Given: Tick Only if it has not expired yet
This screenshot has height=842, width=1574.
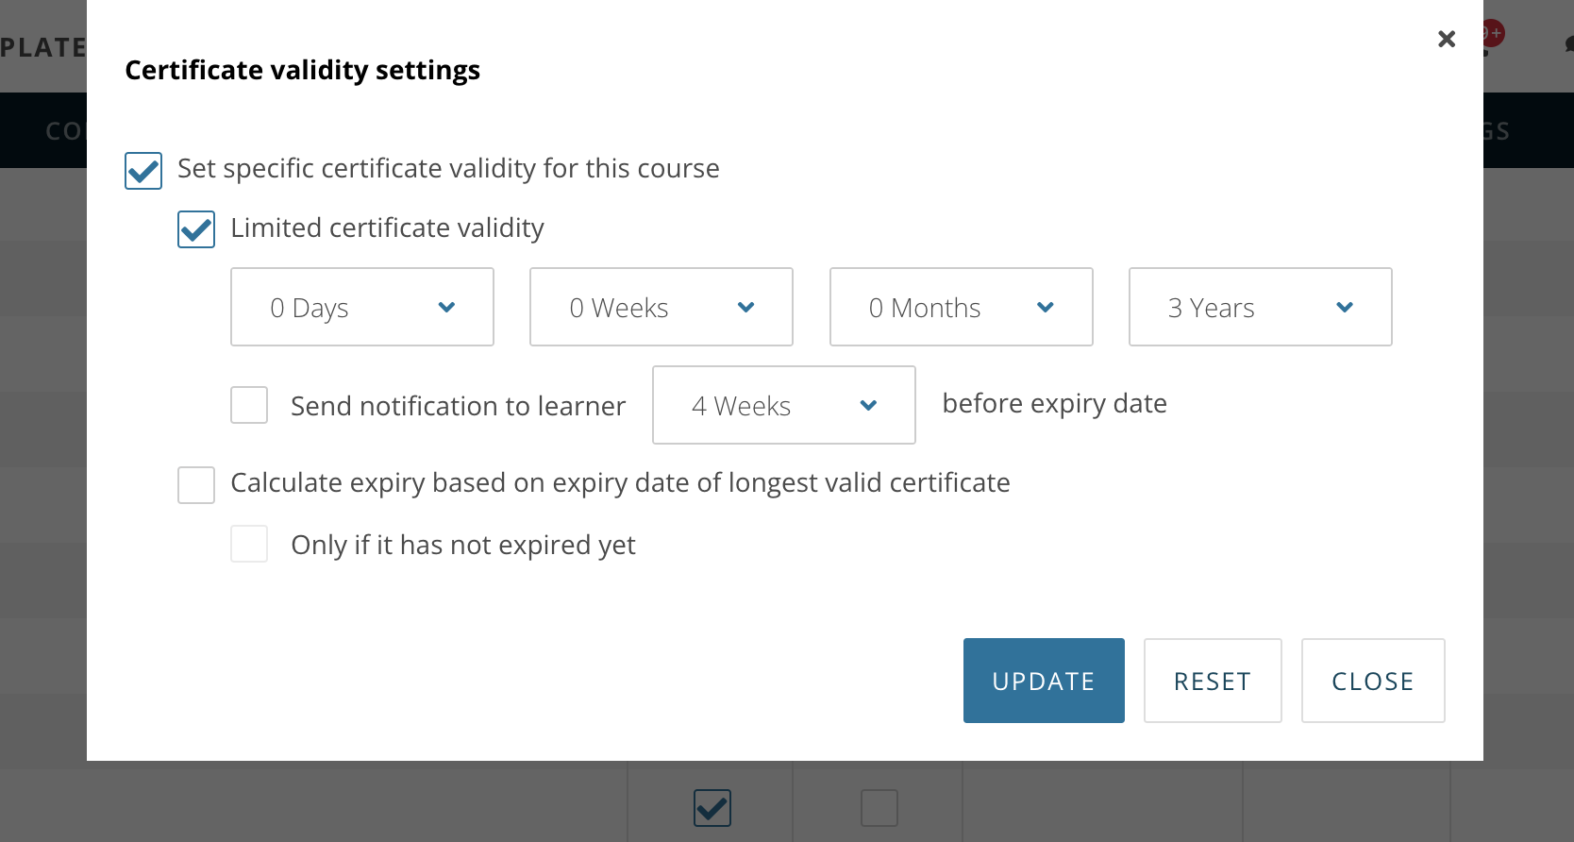Looking at the screenshot, I should (x=249, y=545).
